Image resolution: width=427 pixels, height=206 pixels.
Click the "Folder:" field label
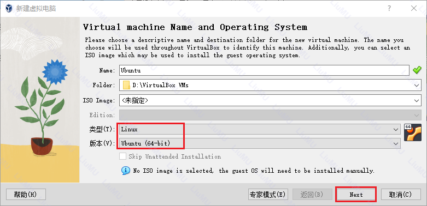click(x=104, y=85)
